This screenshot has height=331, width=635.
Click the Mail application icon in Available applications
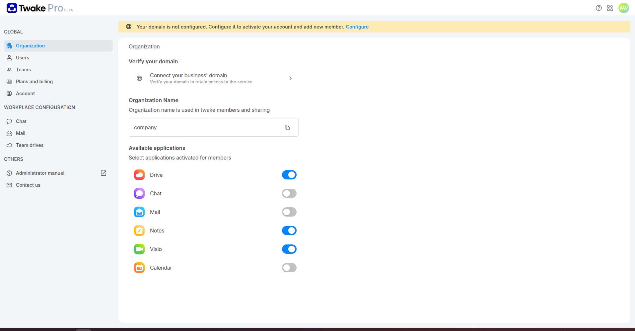[139, 212]
